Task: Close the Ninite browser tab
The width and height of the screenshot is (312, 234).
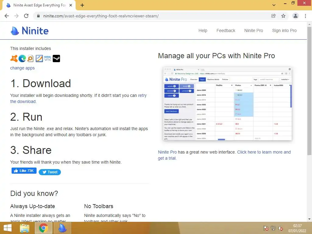Action: 71,5
